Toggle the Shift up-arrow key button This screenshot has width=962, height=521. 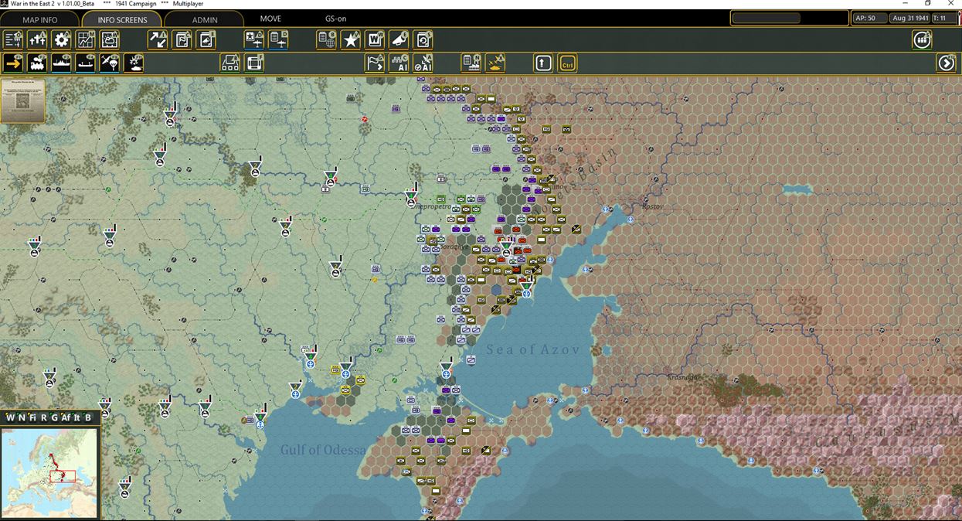[x=543, y=63]
